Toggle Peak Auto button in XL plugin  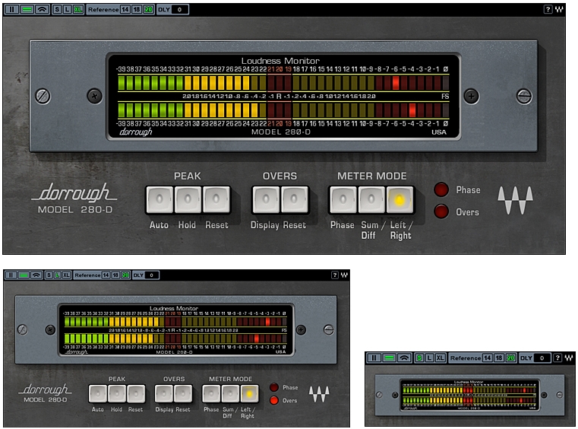(160, 200)
